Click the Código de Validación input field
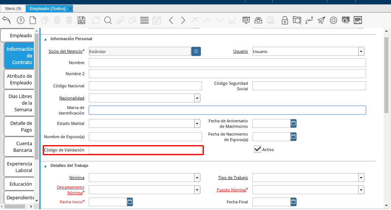Image resolution: width=391 pixels, height=210 pixels. [x=145, y=150]
